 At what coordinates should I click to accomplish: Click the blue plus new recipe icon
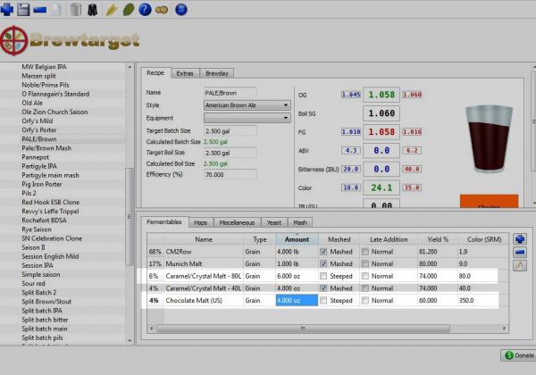(x=8, y=10)
